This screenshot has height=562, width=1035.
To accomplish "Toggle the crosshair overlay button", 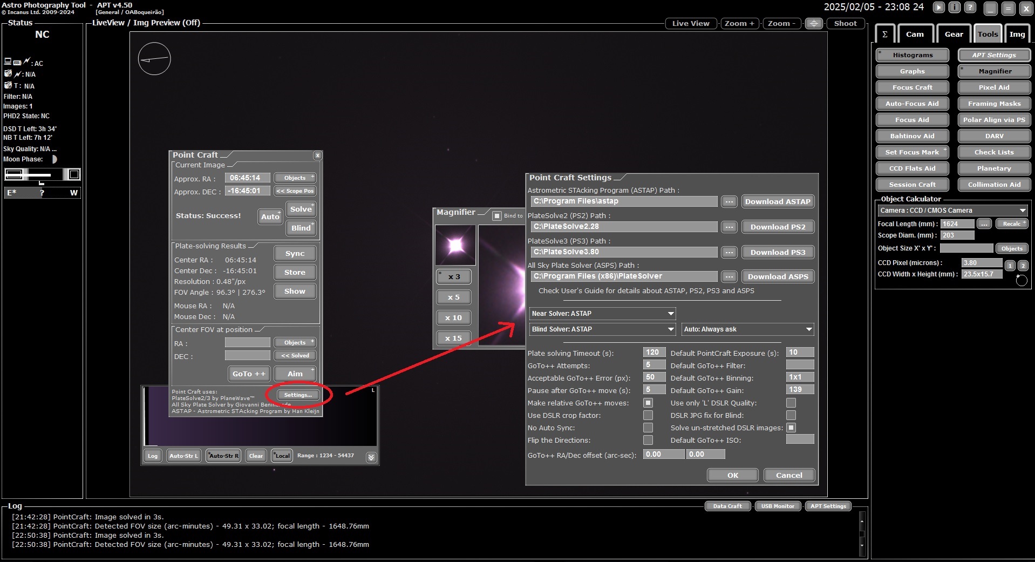I will (814, 23).
